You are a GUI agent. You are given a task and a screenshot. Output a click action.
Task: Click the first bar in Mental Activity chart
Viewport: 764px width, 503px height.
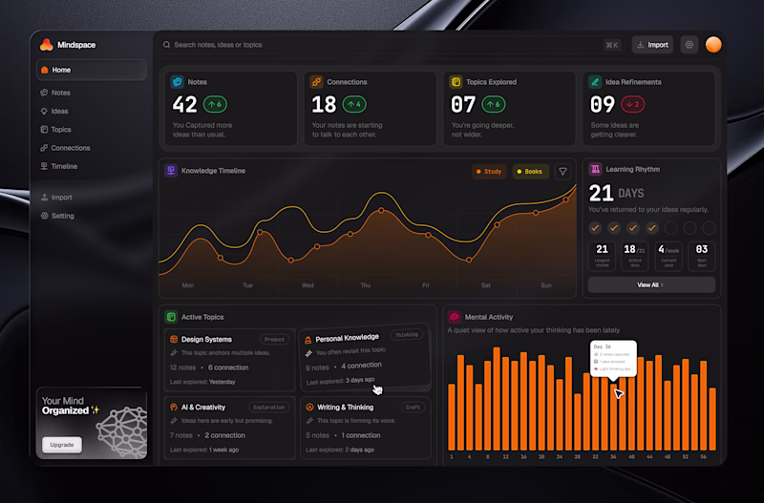pyautogui.click(x=452, y=417)
